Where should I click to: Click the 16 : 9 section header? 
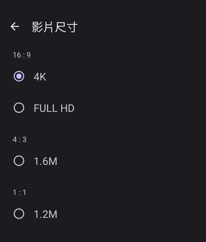coord(22,55)
